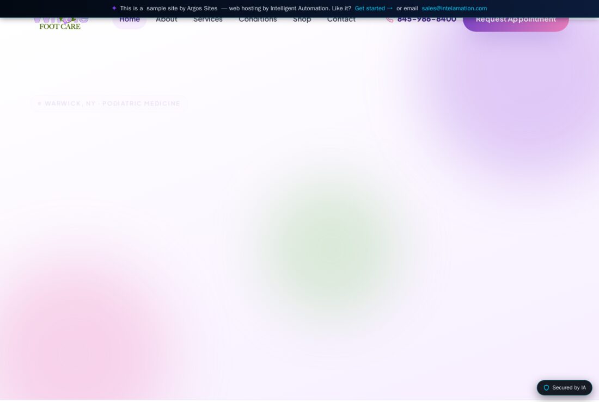Click the Warwick, NY Podiatric Medicine tag
The image size is (599, 402).
109,103
